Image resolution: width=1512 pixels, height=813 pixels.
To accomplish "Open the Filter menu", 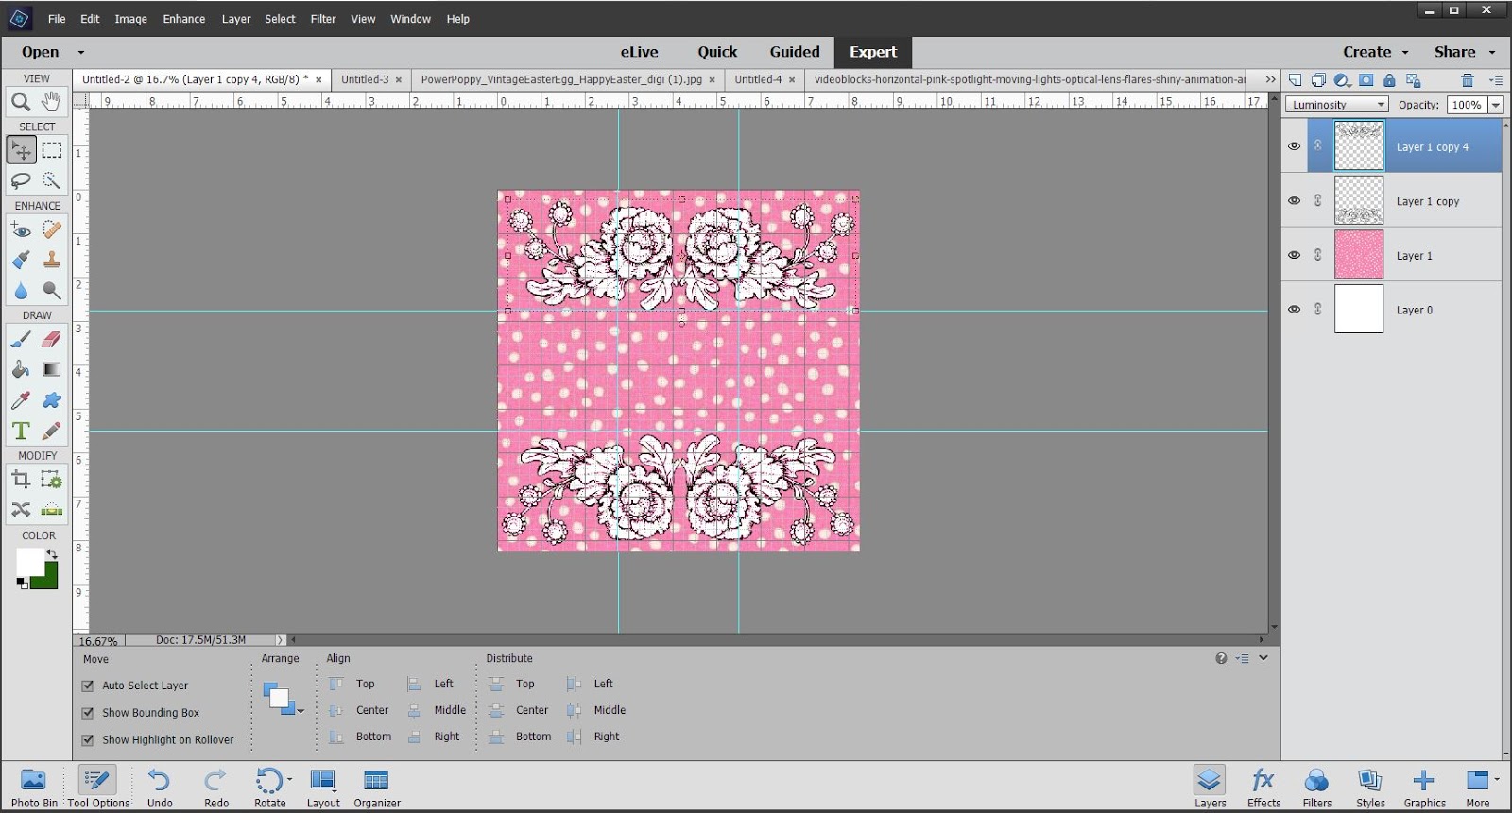I will (x=322, y=19).
